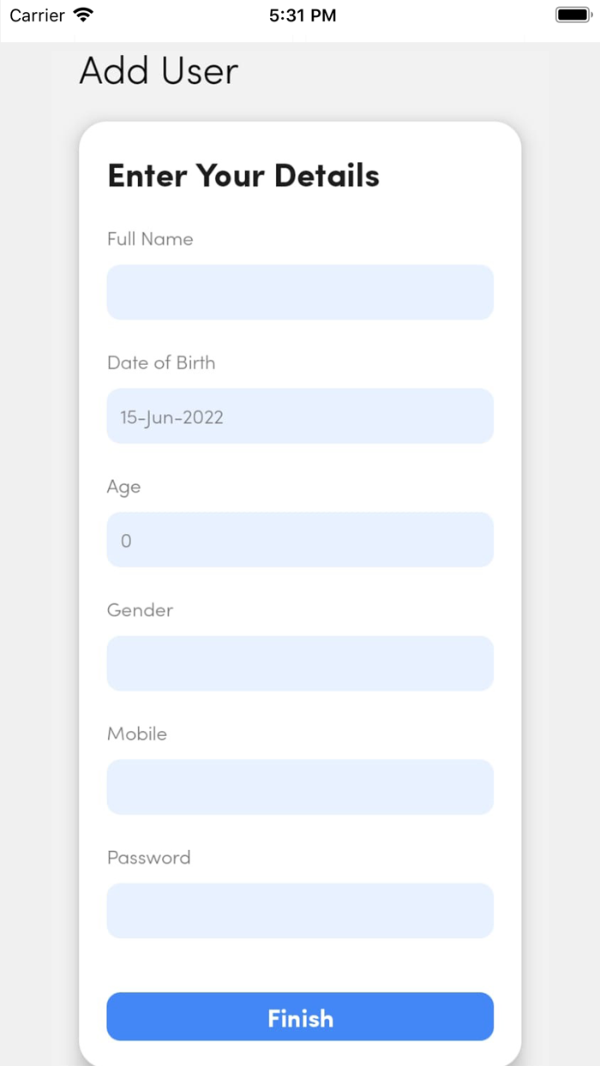The height and width of the screenshot is (1066, 600).
Task: Open the Gender selection field
Action: pos(300,663)
